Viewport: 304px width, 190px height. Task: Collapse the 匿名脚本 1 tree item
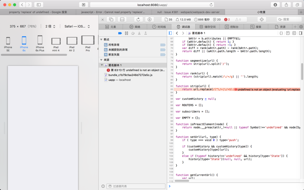tap(102, 65)
